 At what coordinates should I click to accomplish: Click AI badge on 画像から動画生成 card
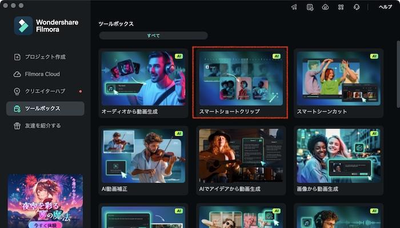click(x=374, y=134)
